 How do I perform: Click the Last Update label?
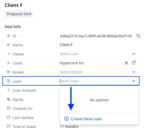point(23,118)
